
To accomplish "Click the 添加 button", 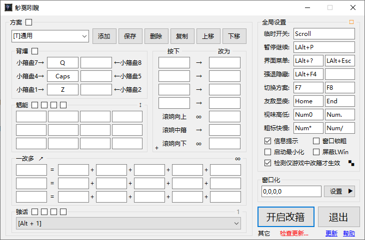I will 104,36.
